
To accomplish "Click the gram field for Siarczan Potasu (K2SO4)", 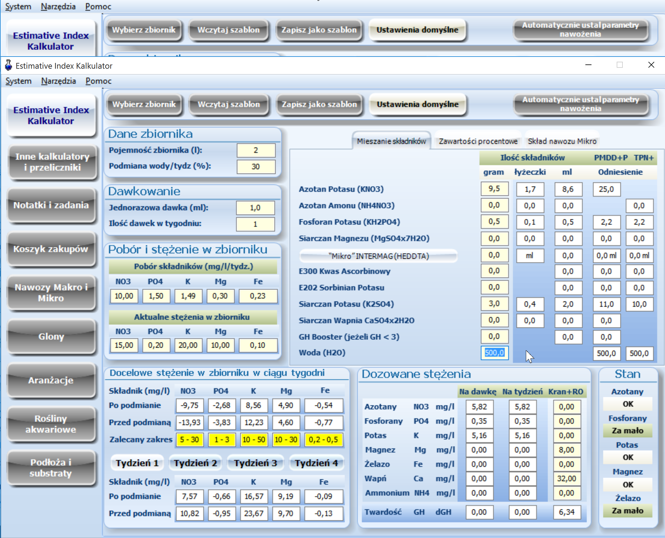I will (x=494, y=304).
